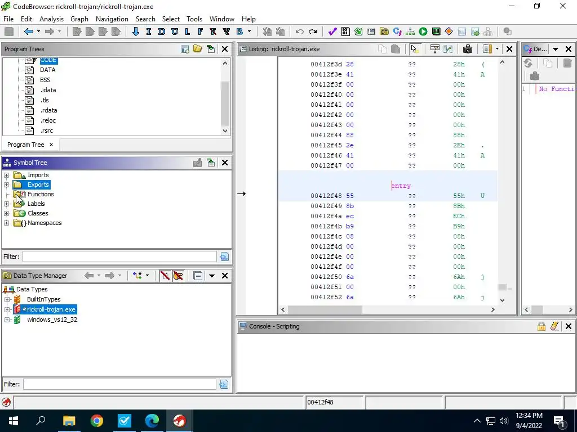Expand rickroll-trojan.exe data type archive
This screenshot has height=432, width=577.
pyautogui.click(x=7, y=310)
